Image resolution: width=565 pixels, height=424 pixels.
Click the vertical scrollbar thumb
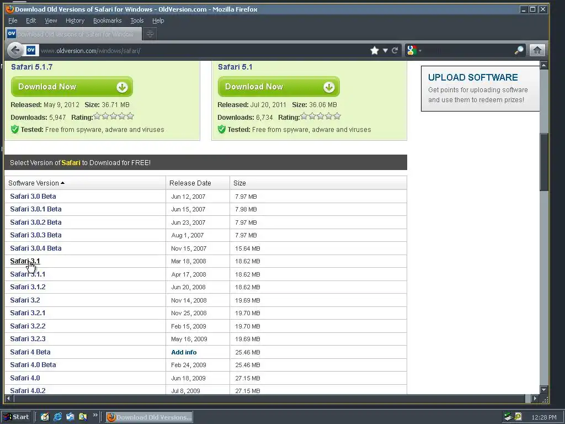[543, 162]
